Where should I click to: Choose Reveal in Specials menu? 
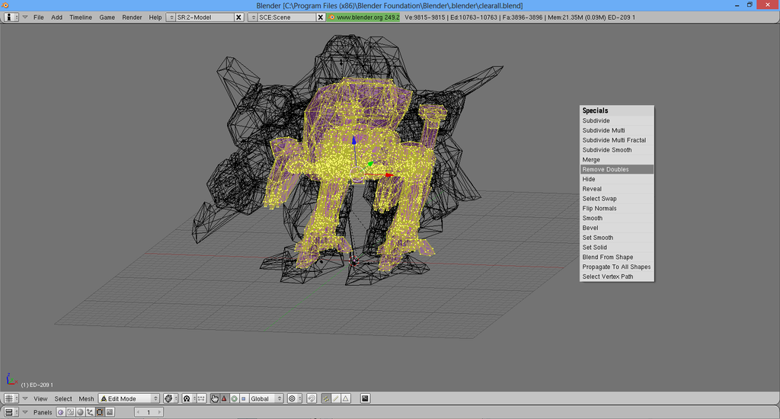pos(617,189)
